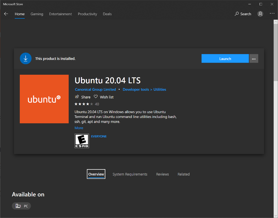Open the user account profile icon

[x=260, y=14]
